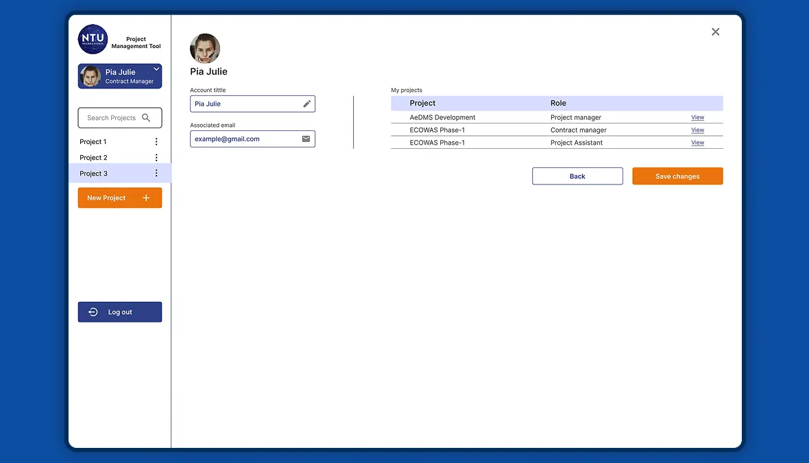Click the Save changes button
Image resolution: width=809 pixels, height=463 pixels.
(x=677, y=176)
